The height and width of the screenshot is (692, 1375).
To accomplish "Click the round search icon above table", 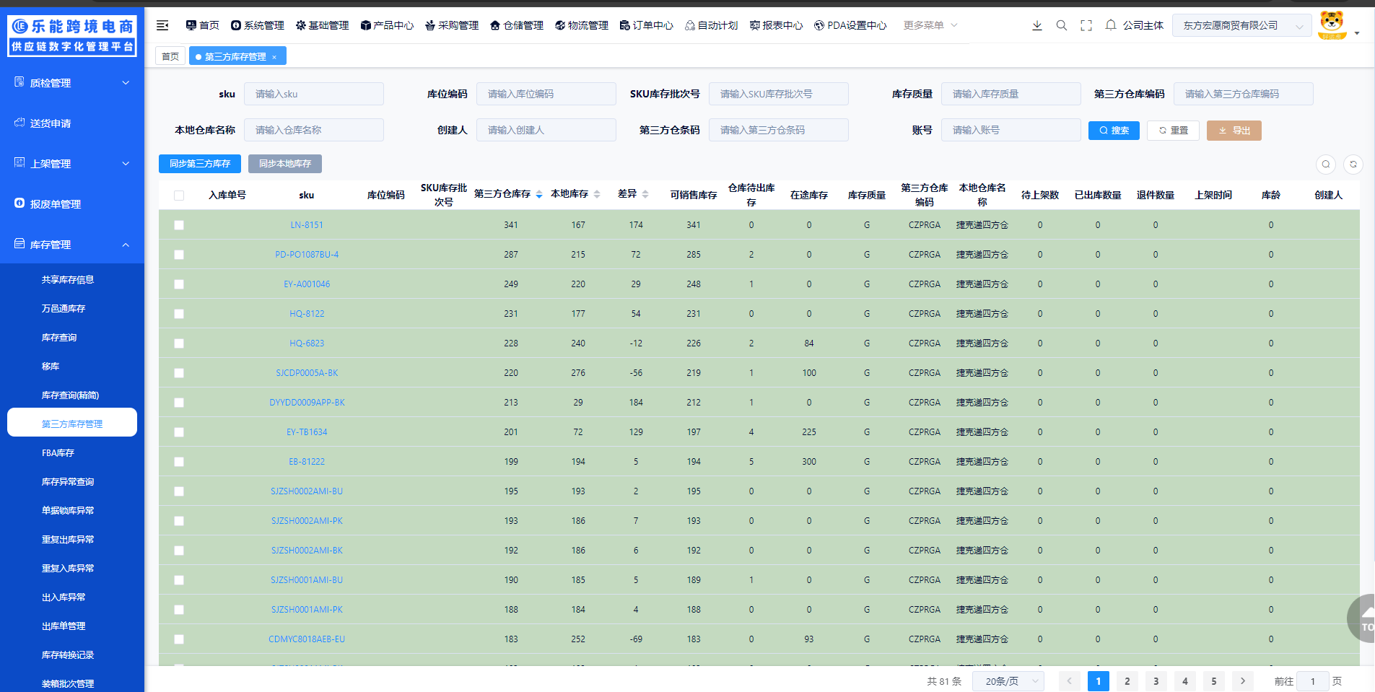I will 1325,165.
